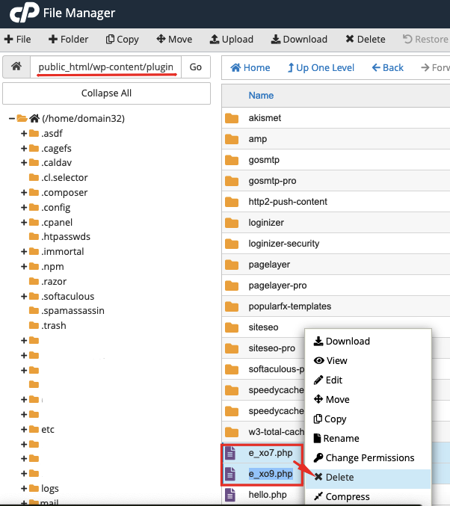The width and height of the screenshot is (450, 506).
Task: Select the pagelayer folder name
Action: pyautogui.click(x=269, y=265)
